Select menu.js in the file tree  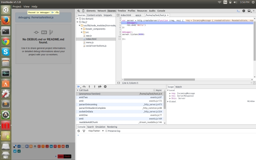tap(90, 42)
